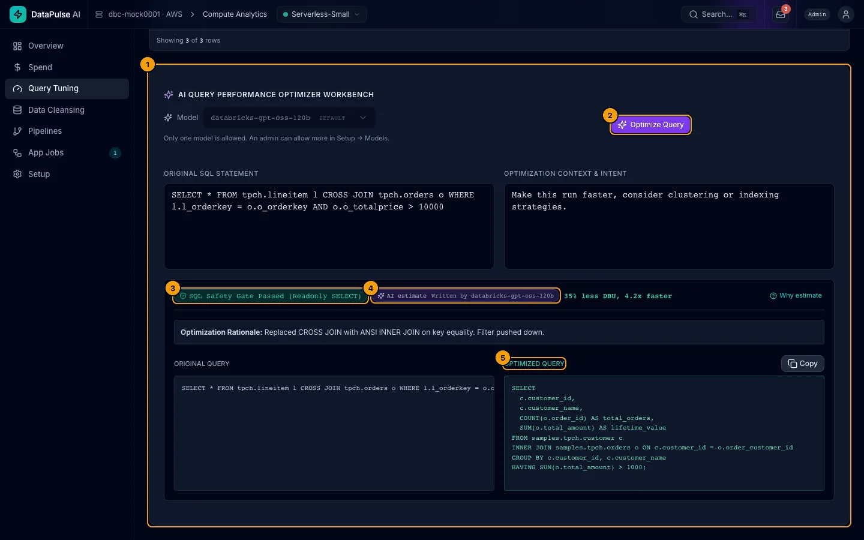Click the Optimize Query button
Image resolution: width=864 pixels, height=540 pixels.
651,125
